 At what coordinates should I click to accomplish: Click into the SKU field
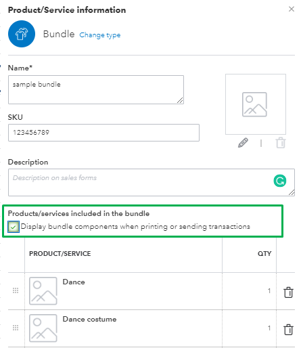tap(103, 133)
